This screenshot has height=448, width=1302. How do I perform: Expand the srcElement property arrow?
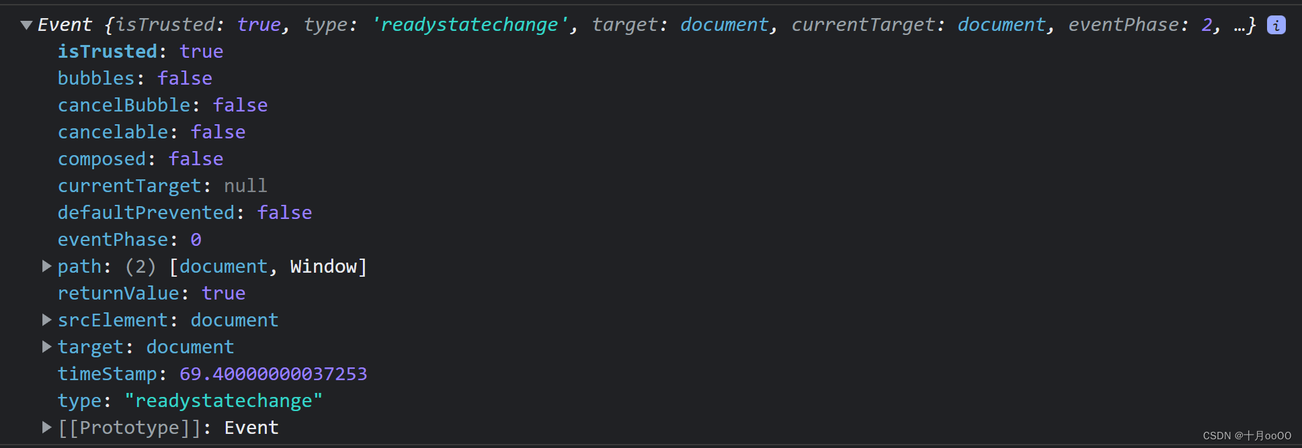pos(46,320)
